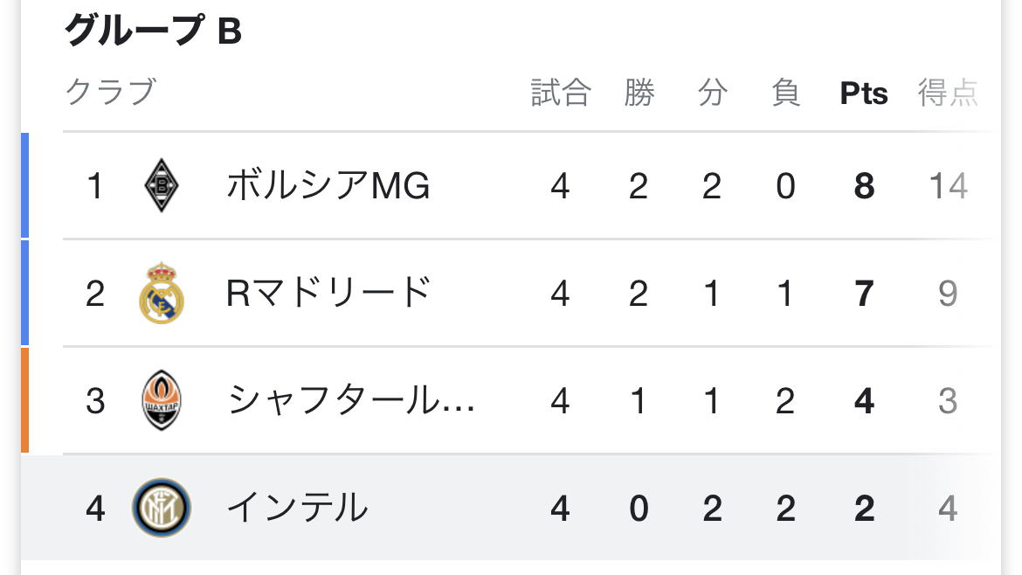The image size is (1022, 575).
Task: Click Borussia MG's 8 points value
Action: tap(864, 186)
